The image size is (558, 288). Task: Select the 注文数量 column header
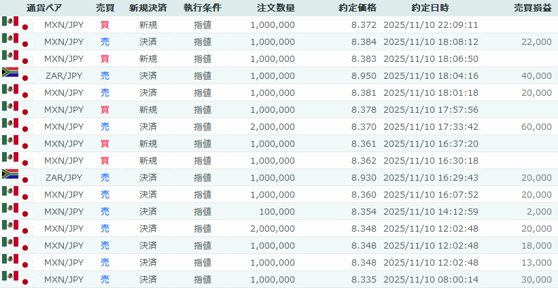(x=276, y=8)
